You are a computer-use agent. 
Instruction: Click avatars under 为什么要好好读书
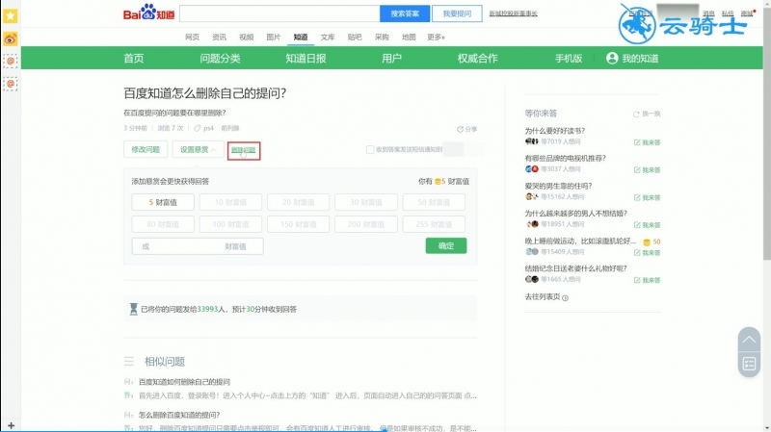coord(532,141)
